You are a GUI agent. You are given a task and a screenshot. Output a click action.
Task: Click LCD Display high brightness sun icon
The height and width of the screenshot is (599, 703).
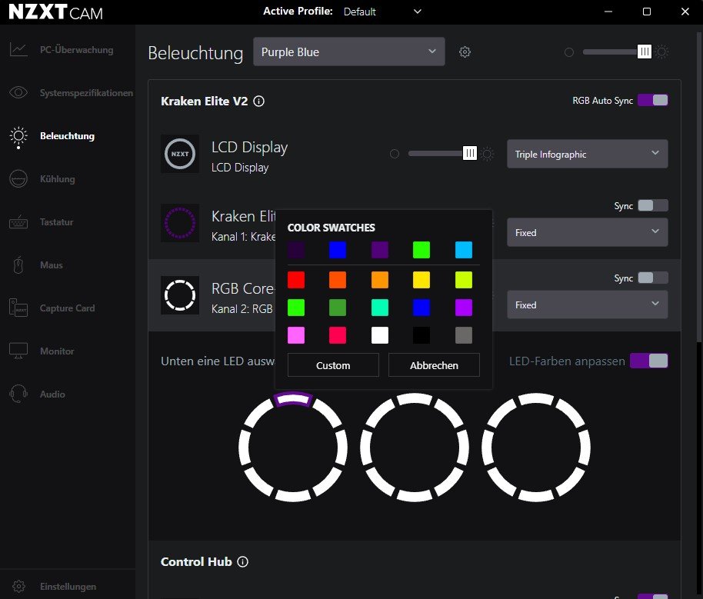click(x=487, y=154)
